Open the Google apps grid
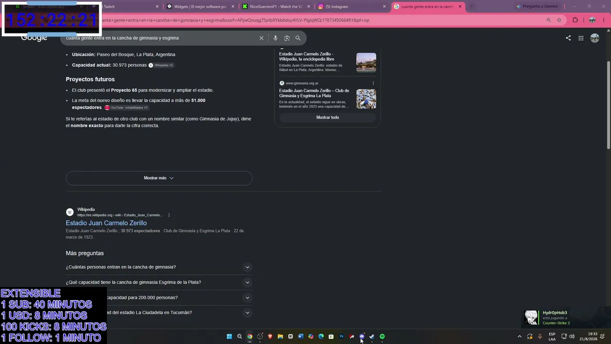611x344 pixels. [581, 38]
